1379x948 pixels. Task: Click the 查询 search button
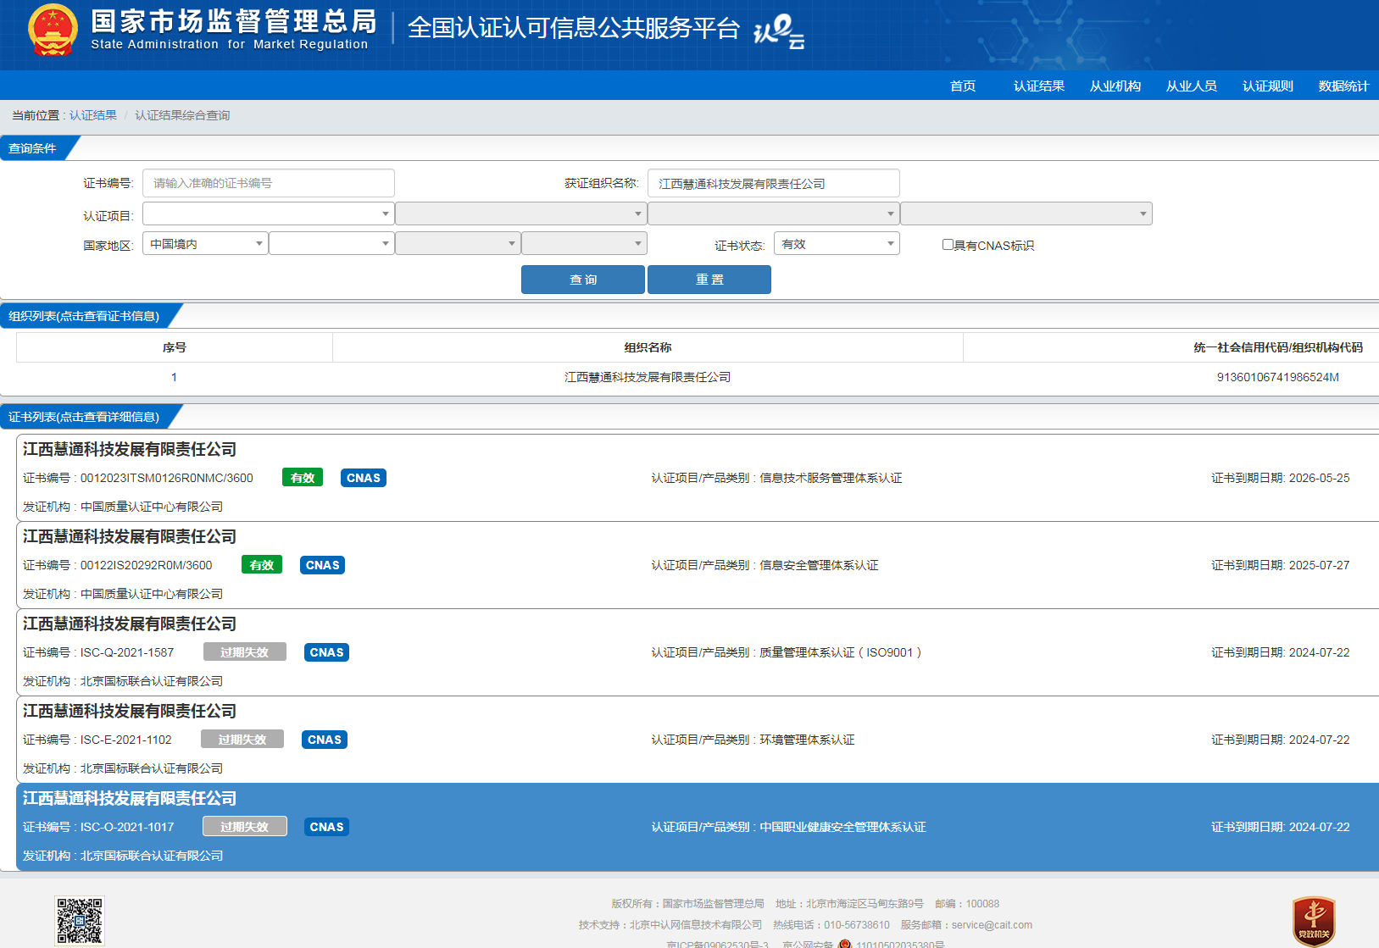pyautogui.click(x=583, y=280)
